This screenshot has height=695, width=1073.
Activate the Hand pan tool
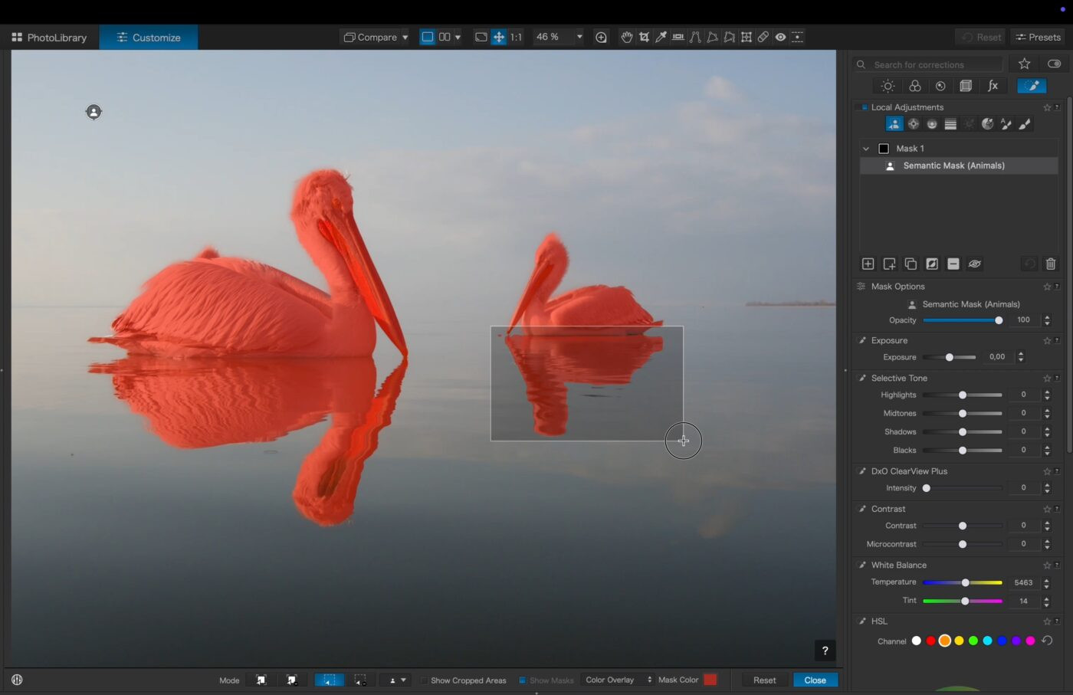pyautogui.click(x=626, y=37)
